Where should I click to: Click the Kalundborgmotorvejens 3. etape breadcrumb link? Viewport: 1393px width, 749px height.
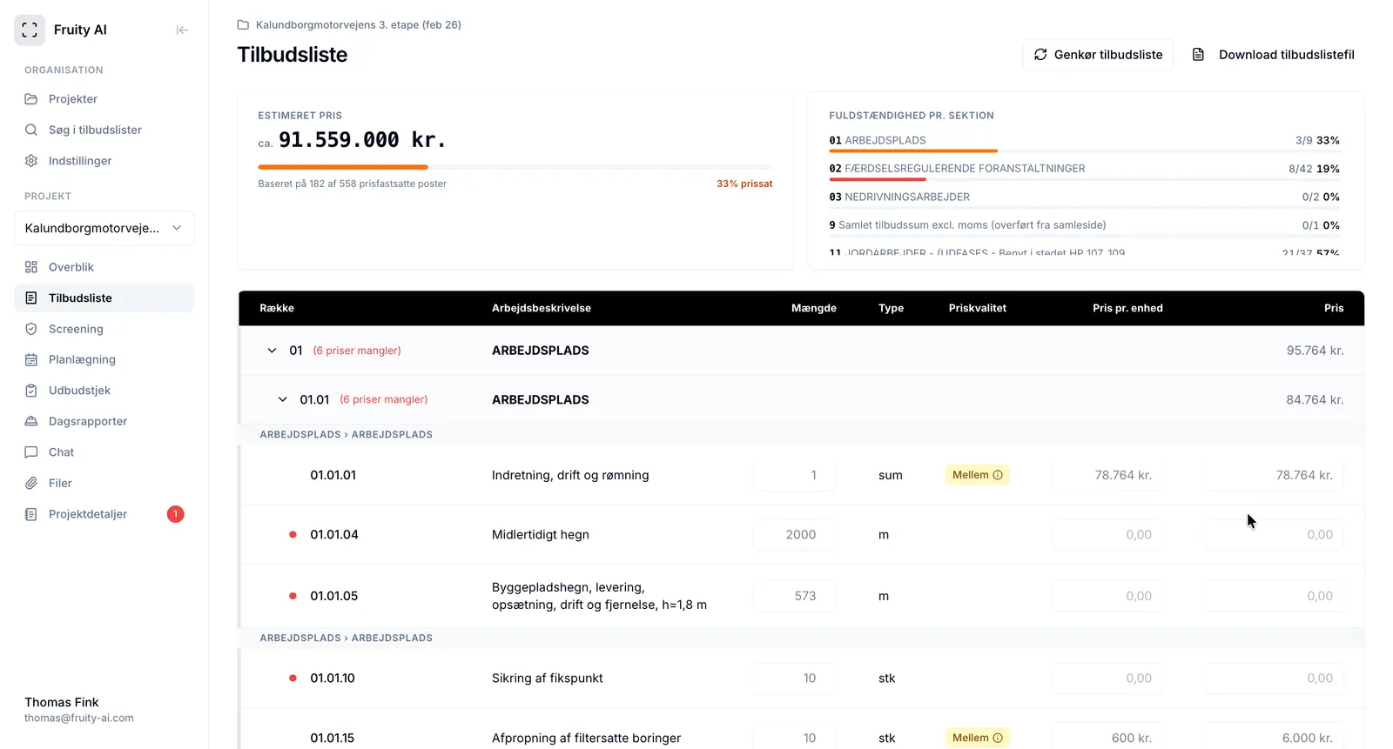(x=359, y=25)
